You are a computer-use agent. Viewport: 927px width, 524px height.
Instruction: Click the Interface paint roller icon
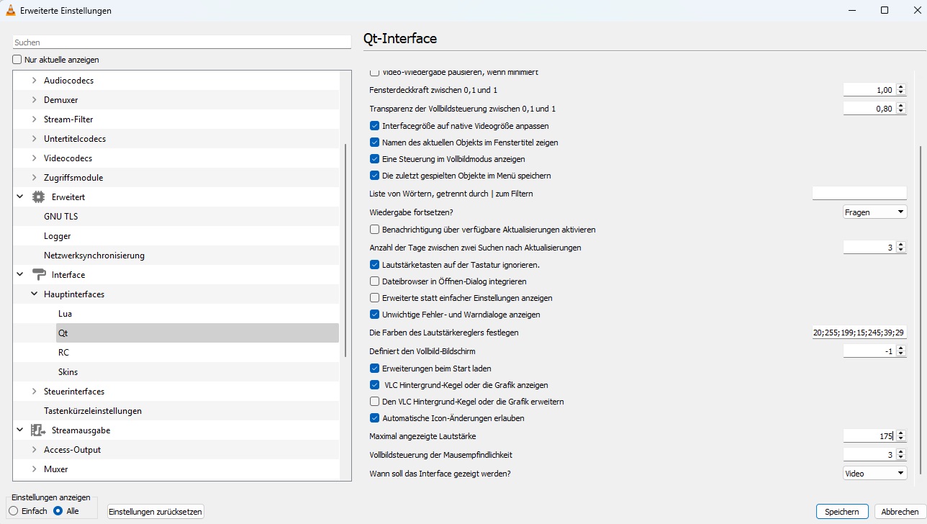click(38, 275)
